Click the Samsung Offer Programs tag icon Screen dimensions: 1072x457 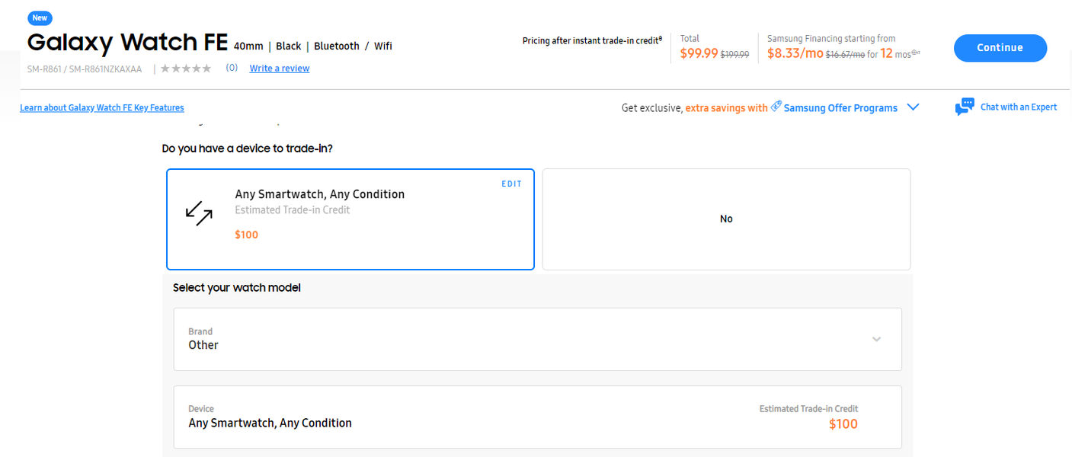[x=776, y=107]
